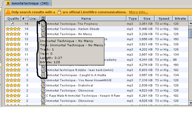
Task: Click the lock icon in the banner
Action: [59, 12]
